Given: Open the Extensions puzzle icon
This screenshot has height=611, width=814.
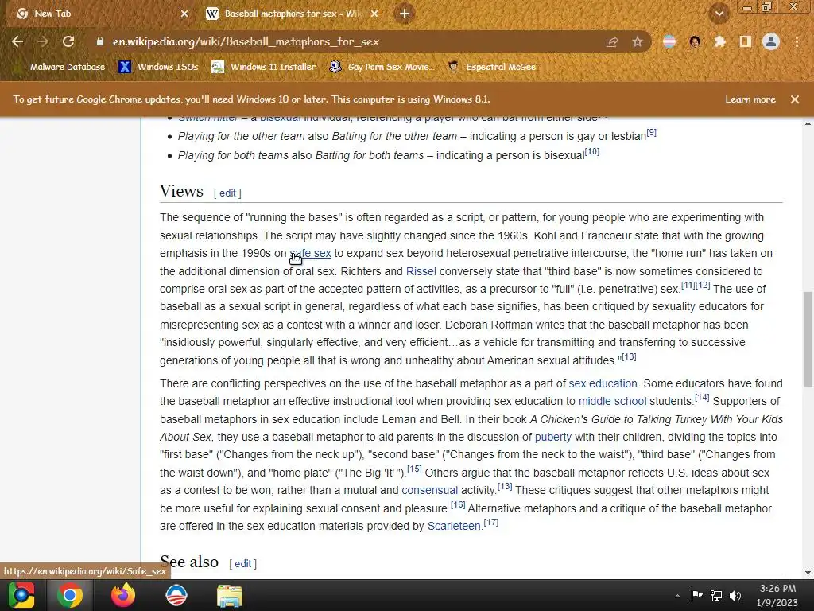Looking at the screenshot, I should pos(719,41).
